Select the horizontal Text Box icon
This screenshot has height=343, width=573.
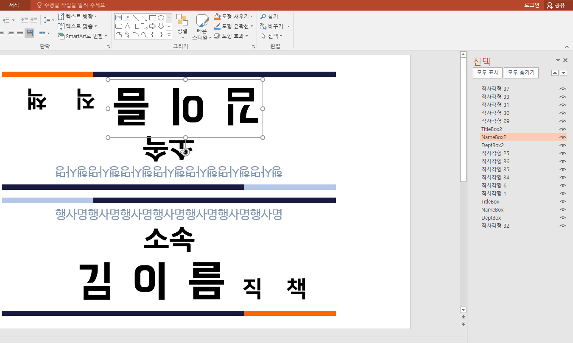[117, 17]
